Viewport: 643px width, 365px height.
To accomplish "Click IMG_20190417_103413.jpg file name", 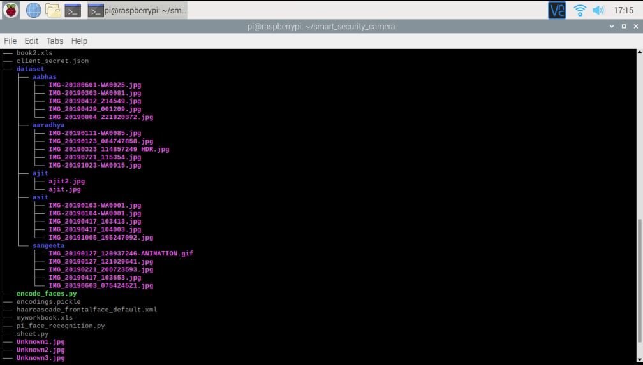I will (x=94, y=222).
